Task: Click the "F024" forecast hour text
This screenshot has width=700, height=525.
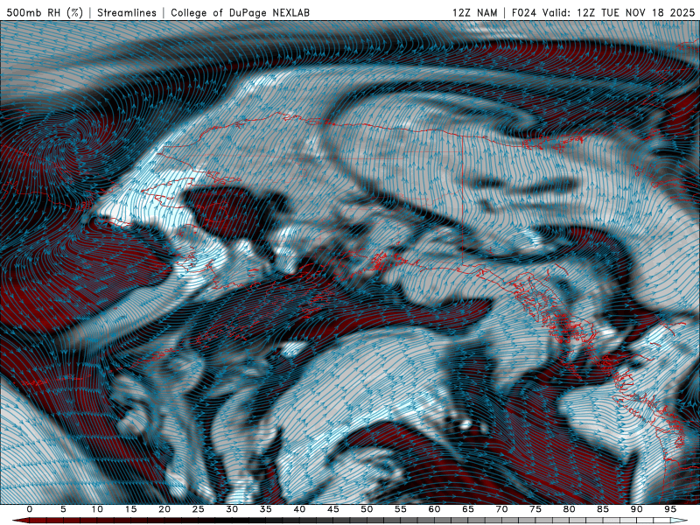Action: tap(523, 12)
